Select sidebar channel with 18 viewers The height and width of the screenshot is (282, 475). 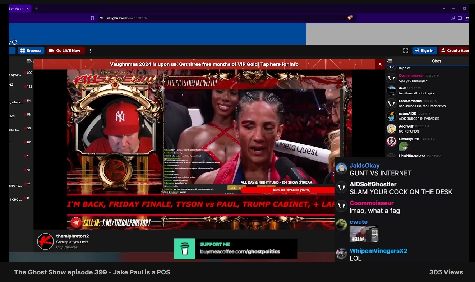pos(21,170)
